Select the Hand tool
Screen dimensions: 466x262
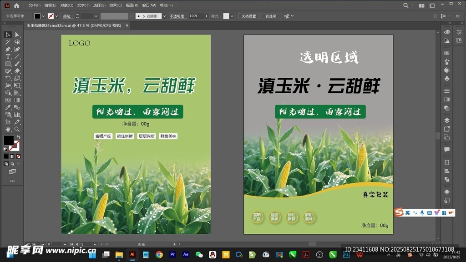8,129
